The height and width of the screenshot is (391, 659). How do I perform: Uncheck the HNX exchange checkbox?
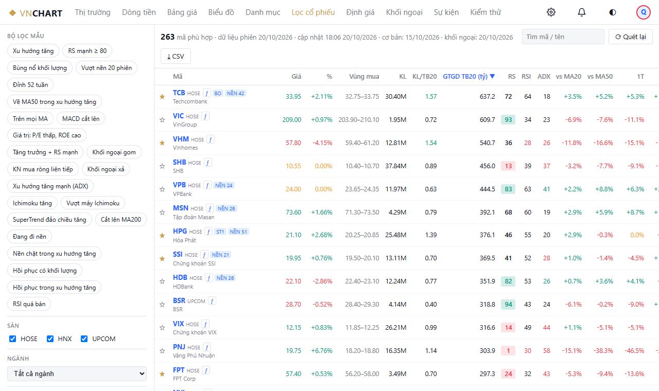pos(50,339)
